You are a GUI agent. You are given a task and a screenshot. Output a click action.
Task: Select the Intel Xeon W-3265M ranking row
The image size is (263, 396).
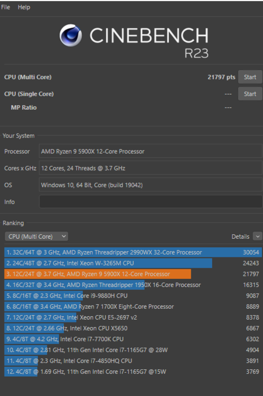tap(133, 263)
